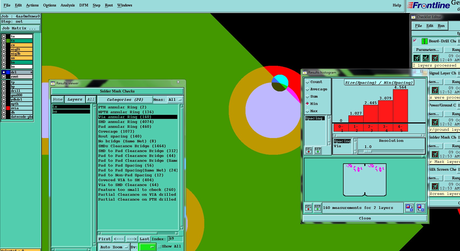Click the Results viewer window title icon

pos(53,83)
